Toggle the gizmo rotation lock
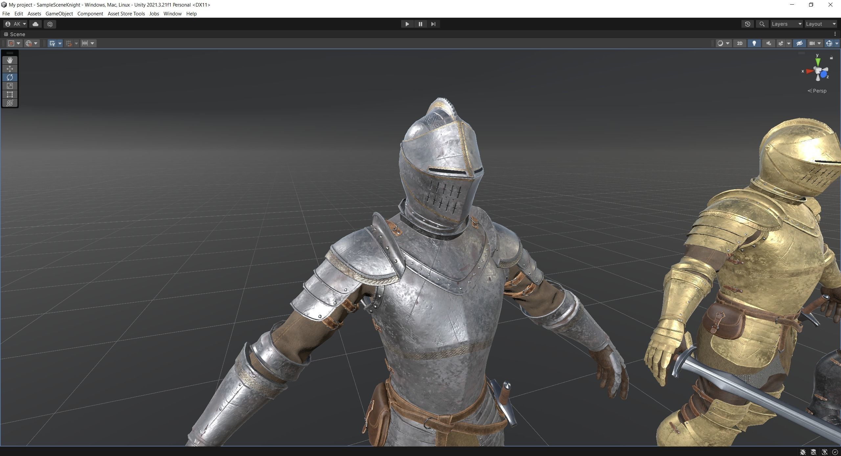 tap(831, 58)
